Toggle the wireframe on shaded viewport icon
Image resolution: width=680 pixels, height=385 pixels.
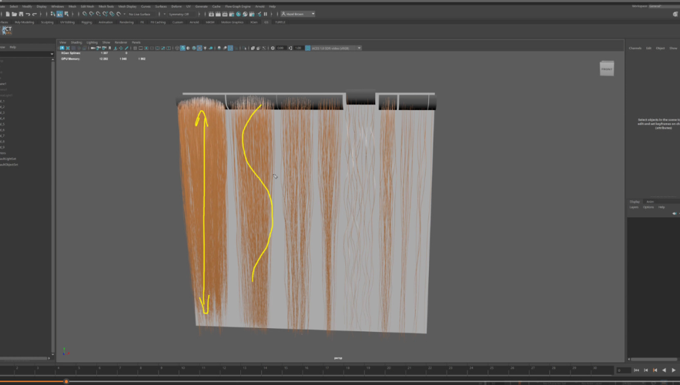[193, 48]
